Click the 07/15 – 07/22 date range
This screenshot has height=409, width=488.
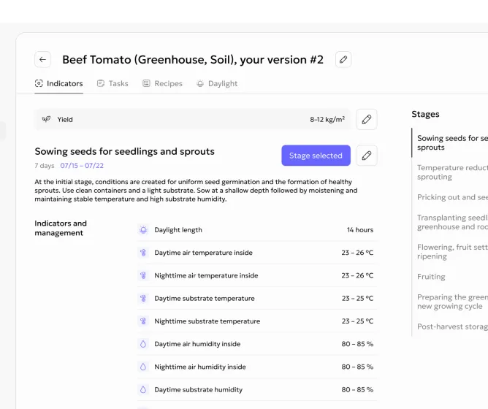pos(82,166)
